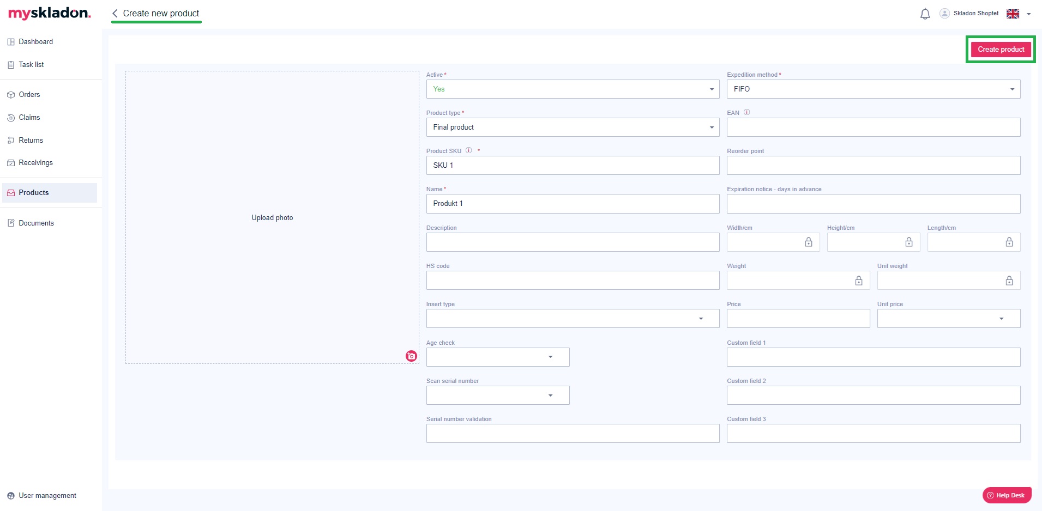The height and width of the screenshot is (511, 1042).
Task: Click the Receivings sidebar icon
Action: click(11, 163)
